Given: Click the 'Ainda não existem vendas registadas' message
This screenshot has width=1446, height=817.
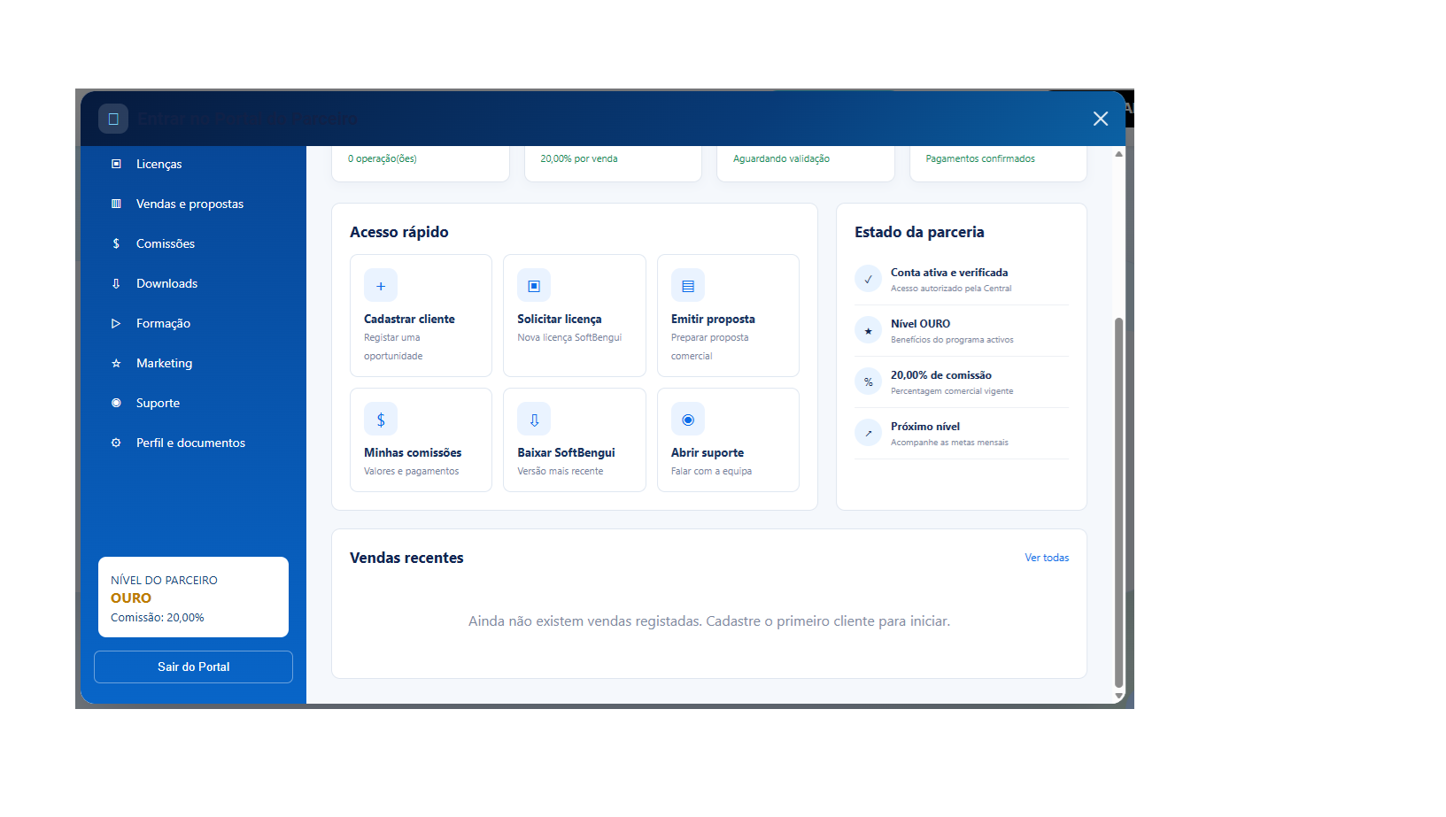Looking at the screenshot, I should (x=709, y=621).
